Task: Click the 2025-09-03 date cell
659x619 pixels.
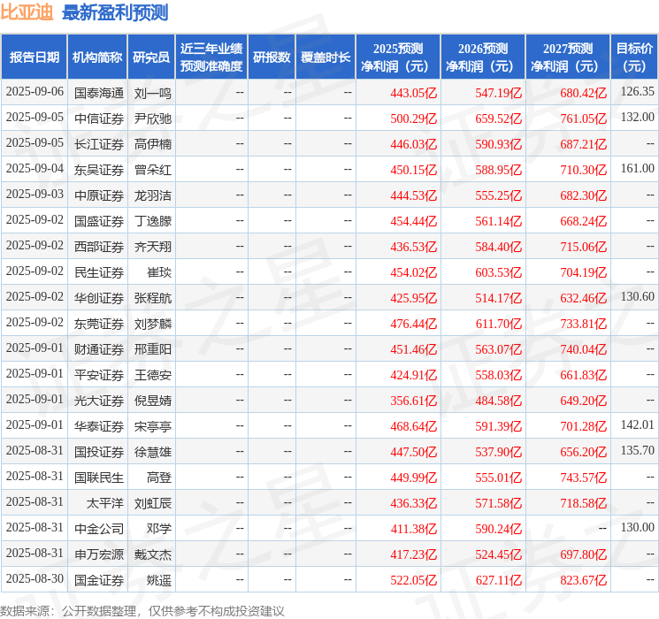Action: tap(34, 195)
